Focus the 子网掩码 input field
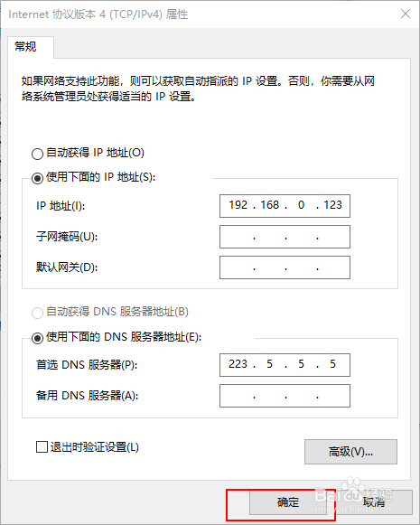Image resolution: width=420 pixels, height=525 pixels. [285, 237]
